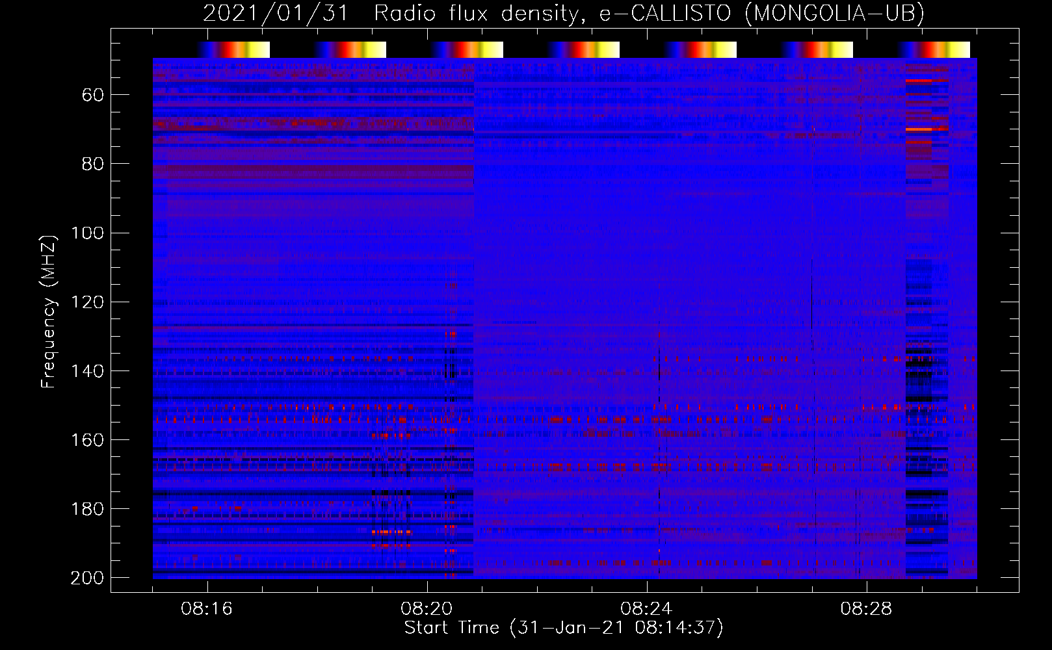Click the 08:28 time tick label

(866, 609)
